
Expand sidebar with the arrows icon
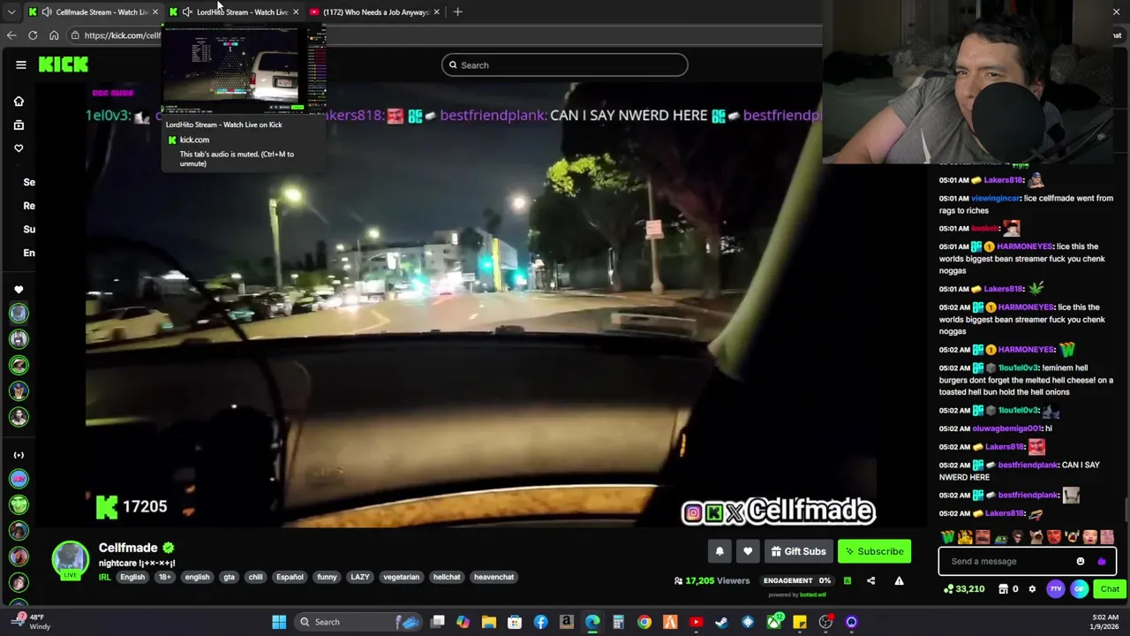[x=19, y=455]
